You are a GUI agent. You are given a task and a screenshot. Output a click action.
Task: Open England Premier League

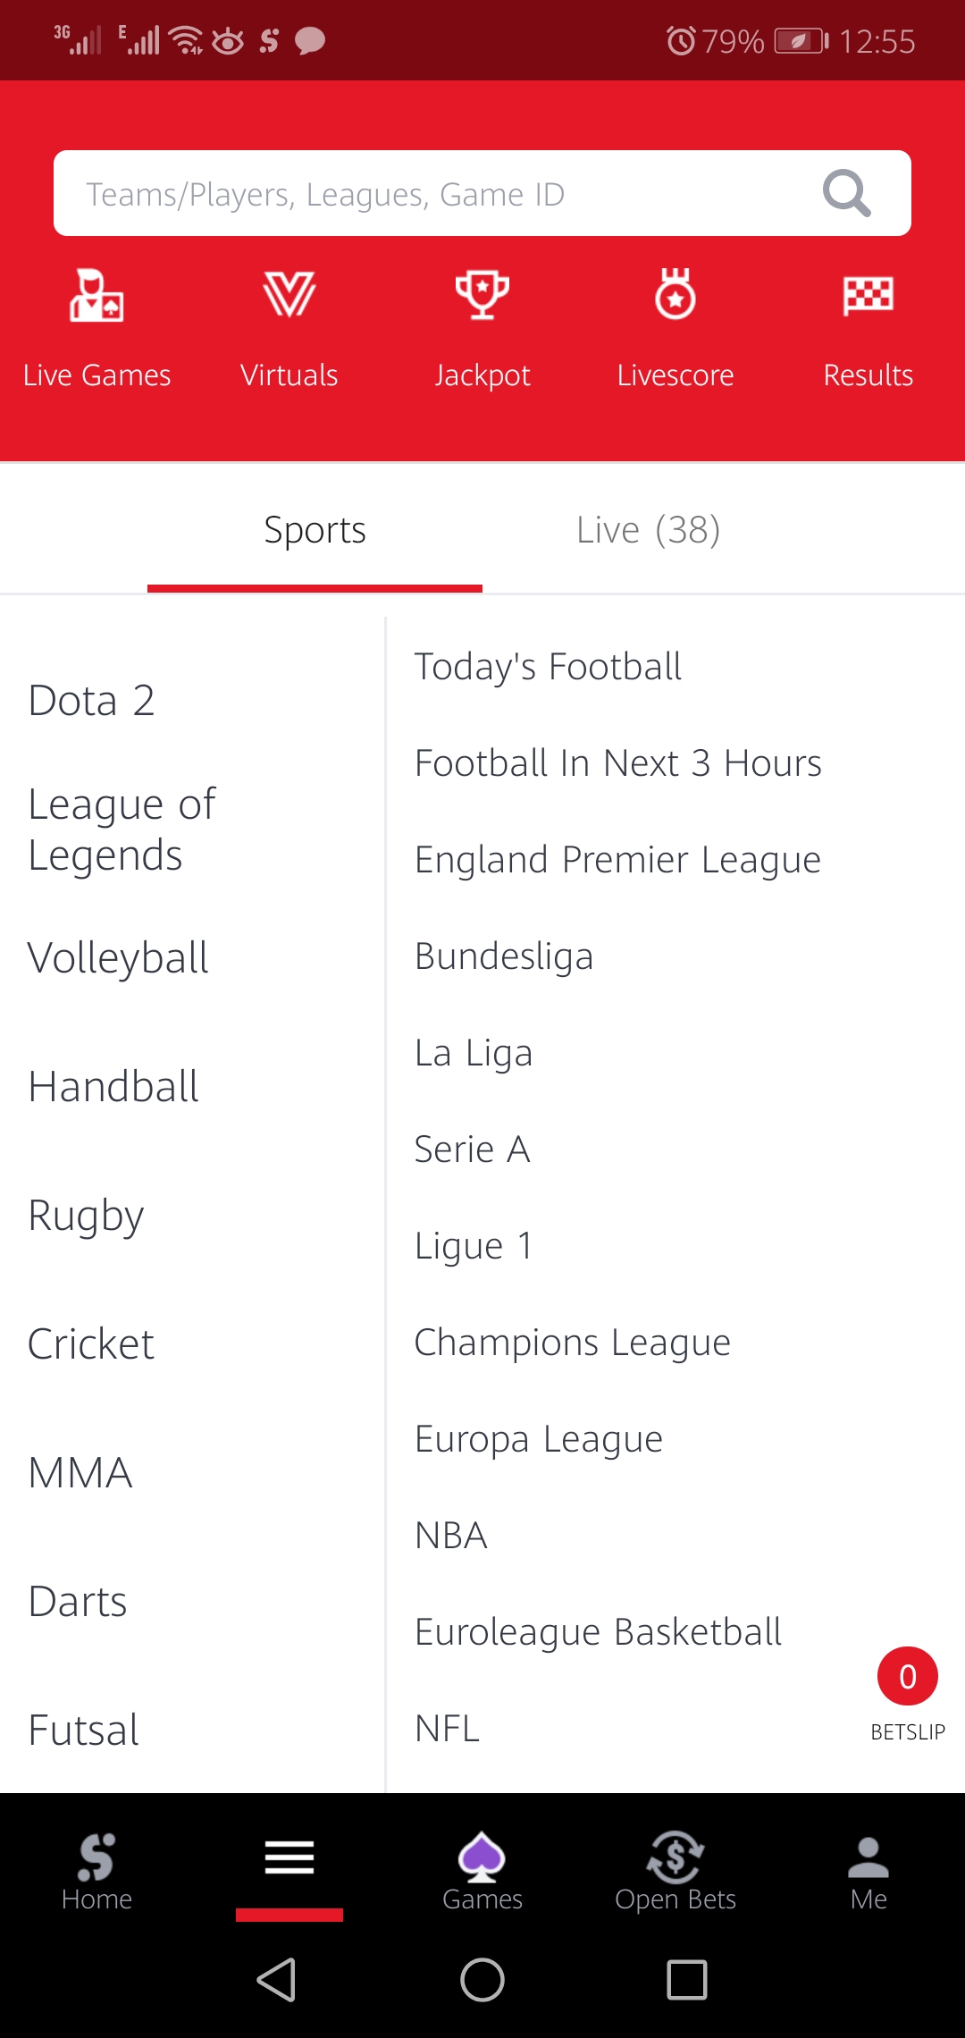617,860
